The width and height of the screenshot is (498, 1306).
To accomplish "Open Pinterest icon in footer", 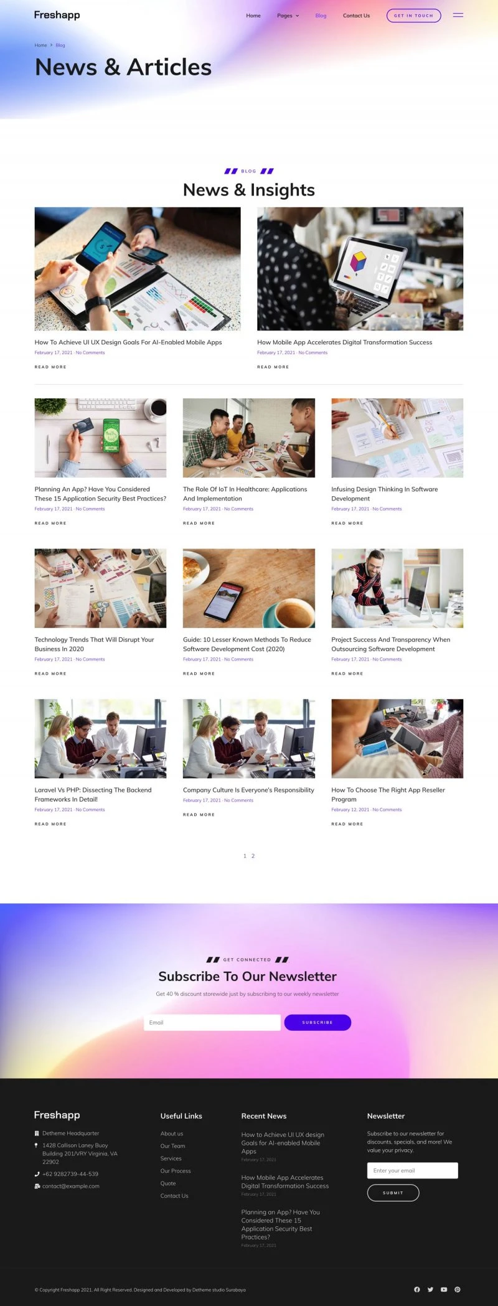I will click(457, 1289).
